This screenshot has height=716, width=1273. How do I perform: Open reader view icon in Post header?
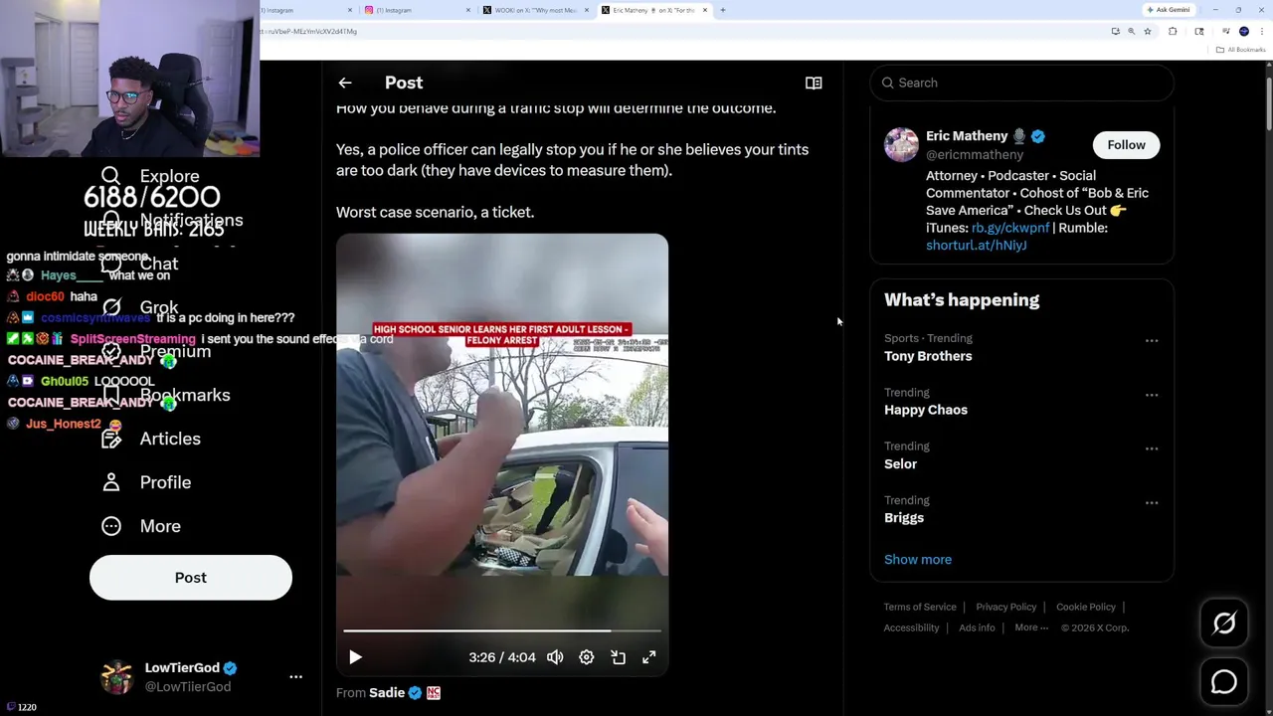[x=814, y=84]
